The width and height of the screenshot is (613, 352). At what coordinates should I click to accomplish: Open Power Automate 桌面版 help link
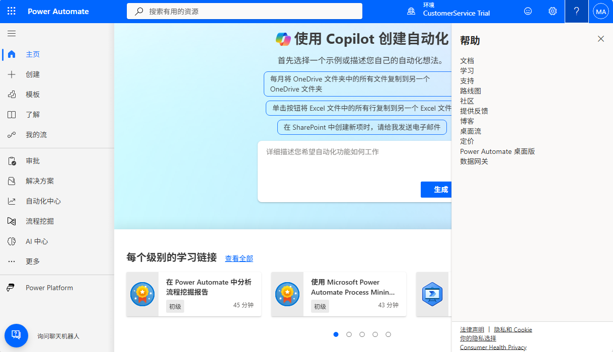[497, 151]
